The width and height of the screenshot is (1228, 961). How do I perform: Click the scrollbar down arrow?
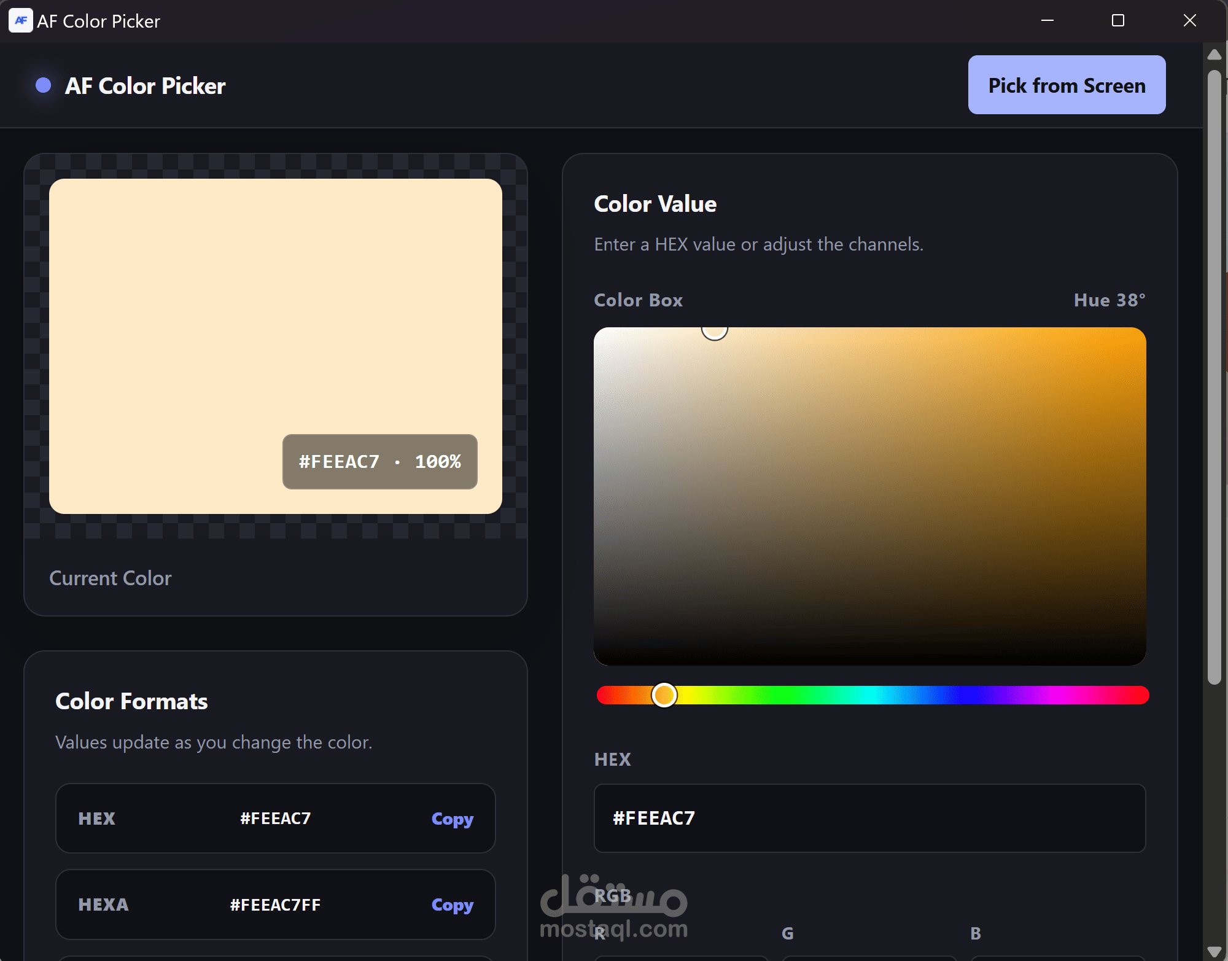point(1214,951)
